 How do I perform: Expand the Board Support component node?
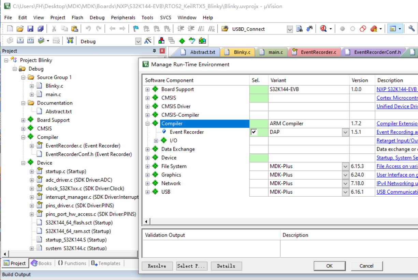pyautogui.click(x=147, y=89)
